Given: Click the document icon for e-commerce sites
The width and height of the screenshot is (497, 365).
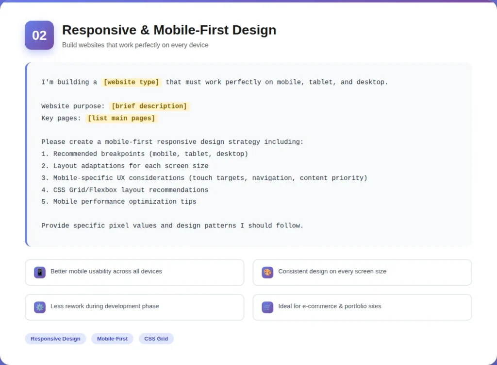Looking at the screenshot, I should pos(267,307).
